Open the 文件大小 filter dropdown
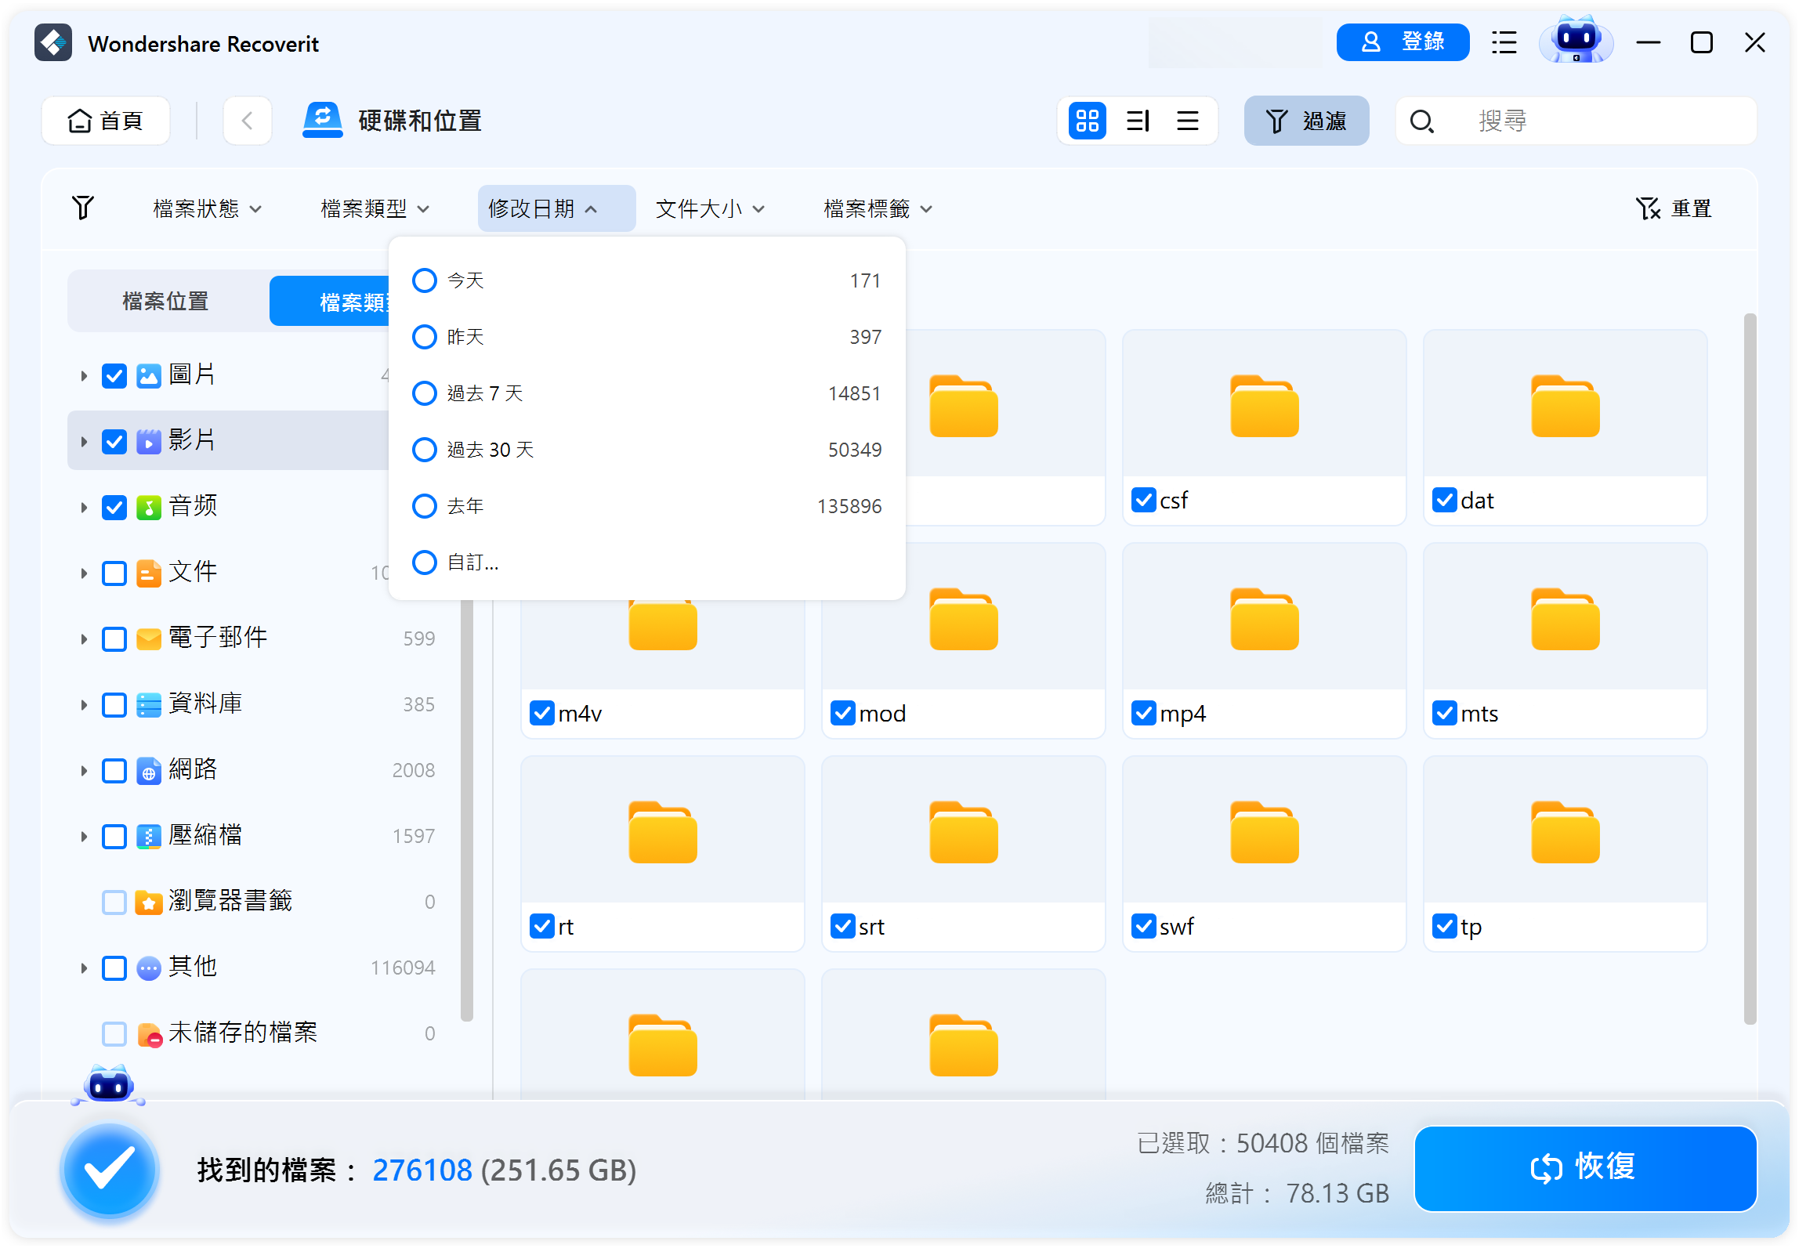The image size is (1799, 1248). 711,208
